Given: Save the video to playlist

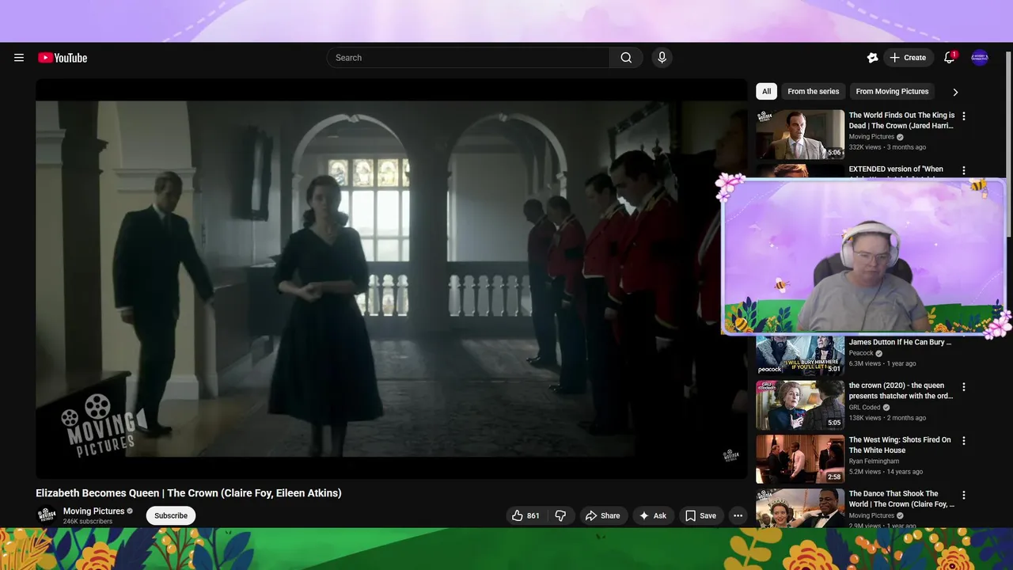Looking at the screenshot, I should 700,515.
